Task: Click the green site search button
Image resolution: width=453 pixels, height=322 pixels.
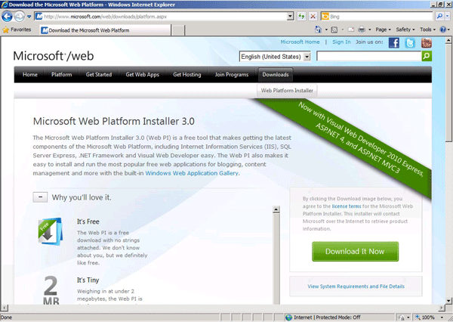Action: (x=427, y=56)
